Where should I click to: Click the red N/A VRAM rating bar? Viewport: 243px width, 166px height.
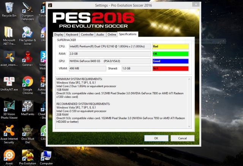[x=170, y=68]
